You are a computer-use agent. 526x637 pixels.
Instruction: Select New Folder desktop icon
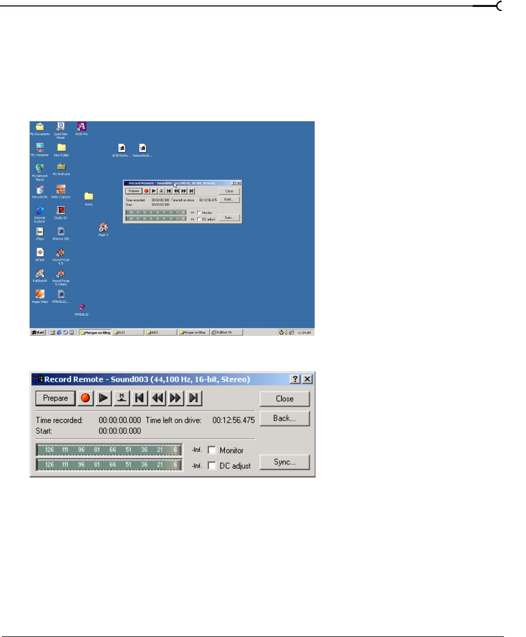pyautogui.click(x=61, y=150)
